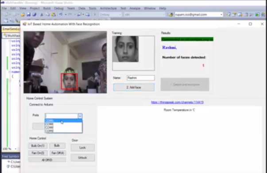
Task: Click the Save icon in Visual Studio toolbar
Action: pyautogui.click(x=29, y=15)
